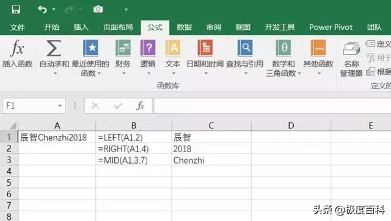Open the 查找与引用 functions icon
Image resolution: width=391 pixels, height=221 pixels.
tap(245, 47)
